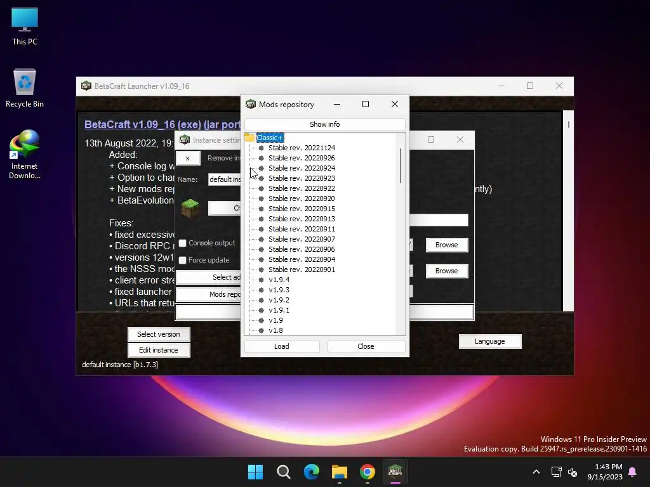Open the BetaCraft v1.09_16 changelog link
This screenshot has width=650, height=487.
pyautogui.click(x=162, y=125)
